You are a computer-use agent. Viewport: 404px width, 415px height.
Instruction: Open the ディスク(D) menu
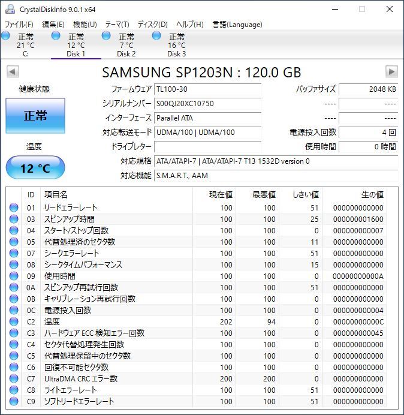(x=153, y=25)
